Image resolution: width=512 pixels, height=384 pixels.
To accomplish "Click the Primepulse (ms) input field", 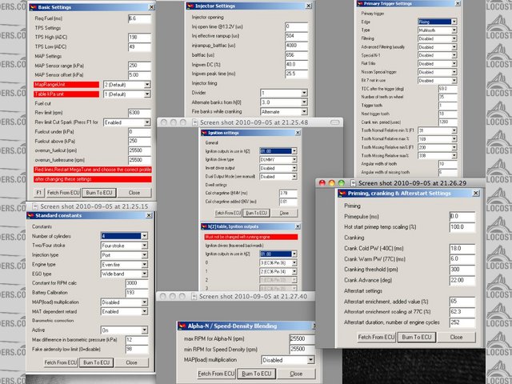I will tap(462, 216).
